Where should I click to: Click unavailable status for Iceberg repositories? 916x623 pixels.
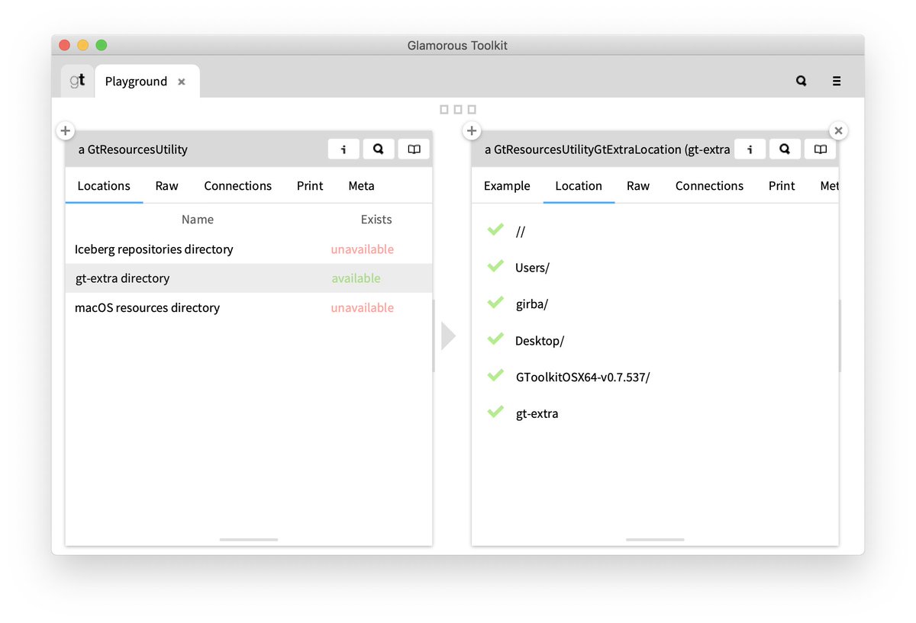pos(363,249)
